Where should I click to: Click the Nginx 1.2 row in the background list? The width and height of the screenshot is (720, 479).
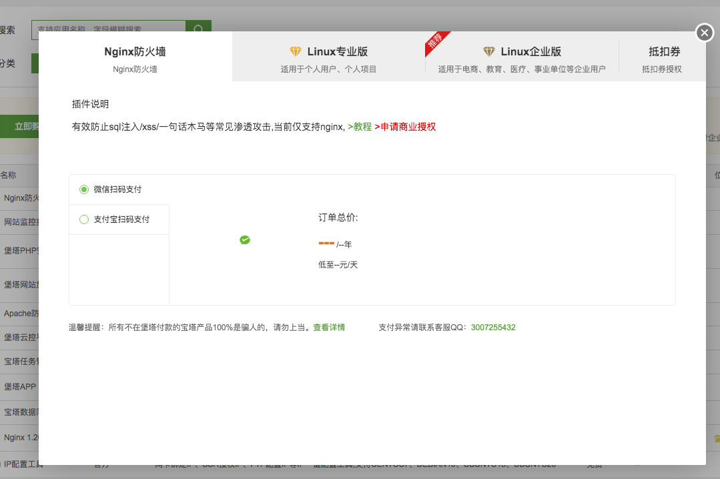pos(19,437)
